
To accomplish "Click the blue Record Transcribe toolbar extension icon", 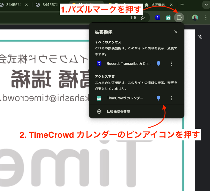I will [158, 18].
